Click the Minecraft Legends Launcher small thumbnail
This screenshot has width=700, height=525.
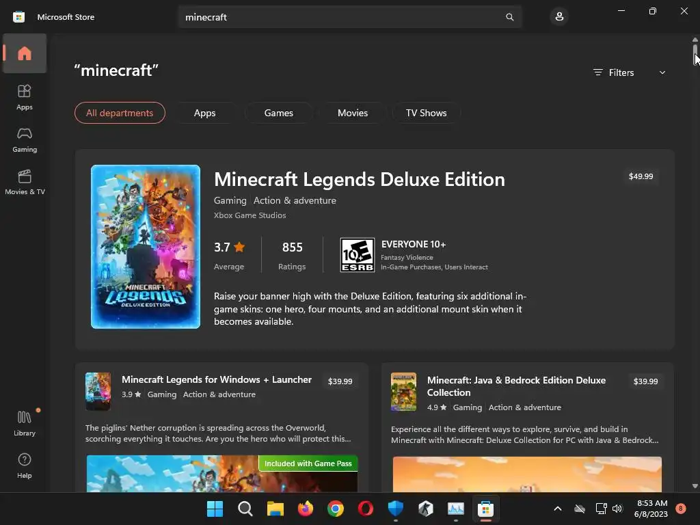98,392
